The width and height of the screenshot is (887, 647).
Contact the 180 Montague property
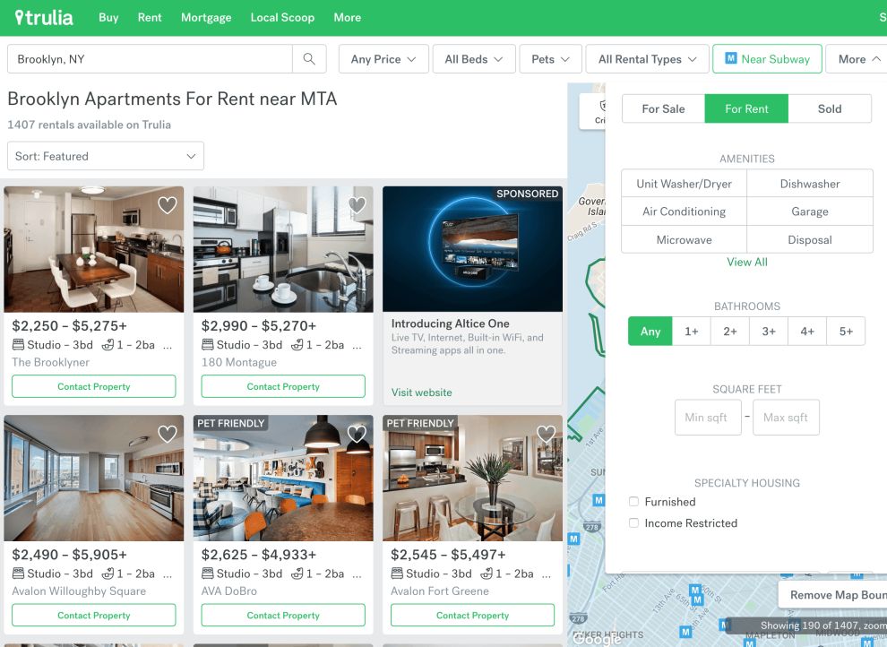(x=283, y=386)
